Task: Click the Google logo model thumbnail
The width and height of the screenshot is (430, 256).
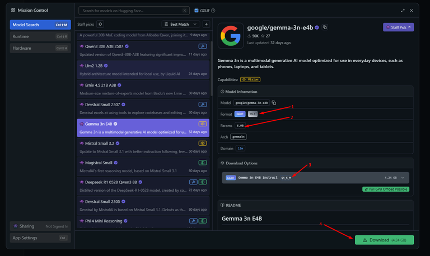Action: point(230,36)
